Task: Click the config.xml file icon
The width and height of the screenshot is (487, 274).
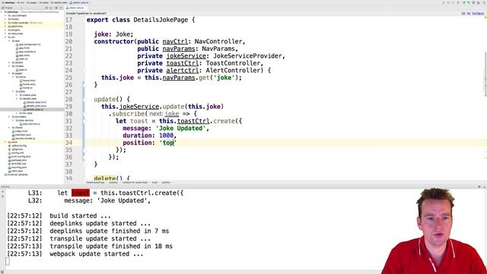Action: 9,153
